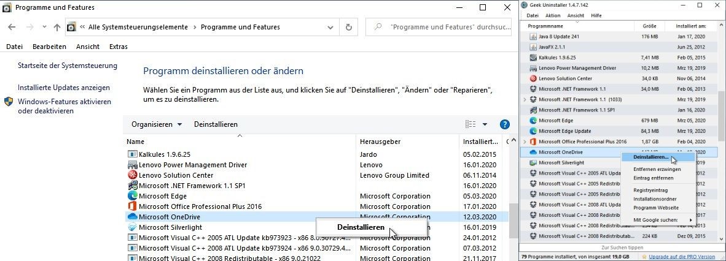Click the red Lenovo Solution Center icon in Programme list
Image resolution: width=726 pixels, height=261 pixels.
click(x=133, y=176)
